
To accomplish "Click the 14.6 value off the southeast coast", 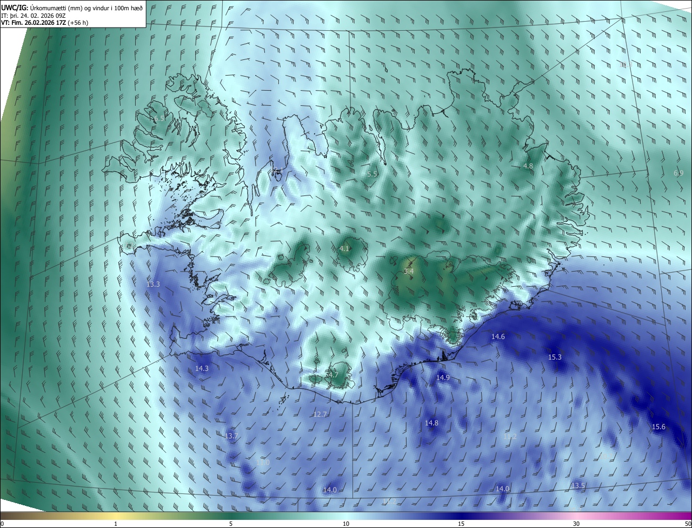I will coord(498,336).
